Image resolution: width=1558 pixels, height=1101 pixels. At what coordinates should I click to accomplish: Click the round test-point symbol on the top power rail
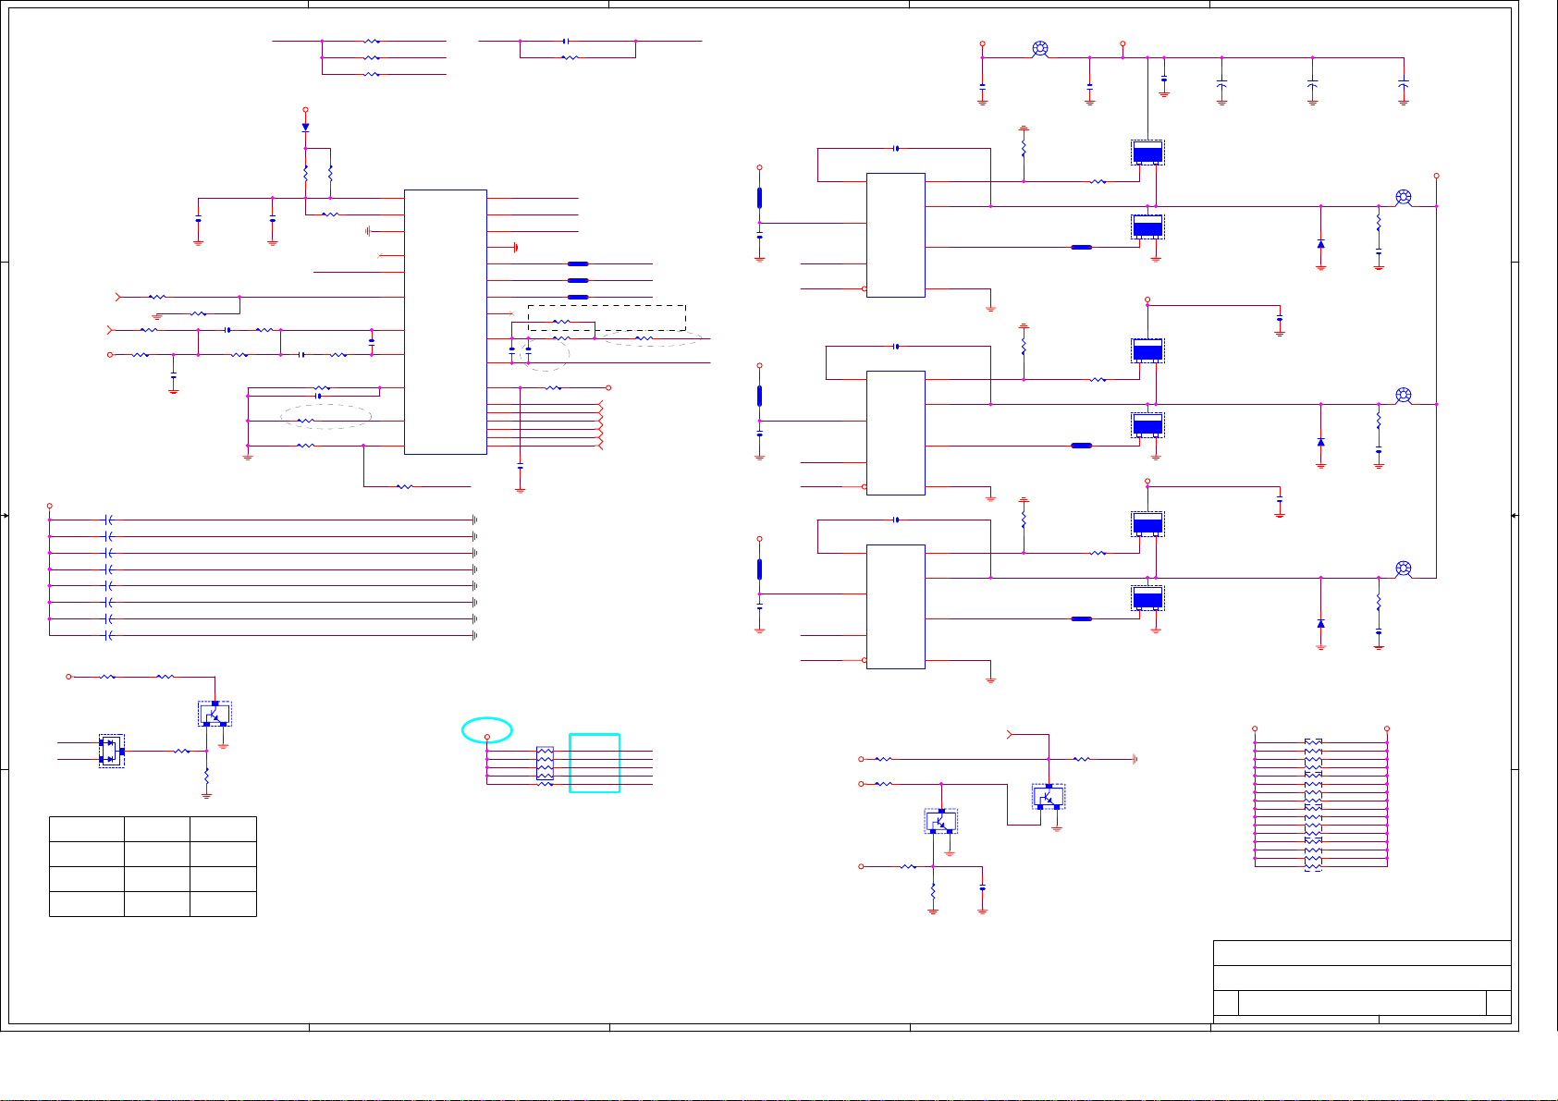(x=1040, y=49)
